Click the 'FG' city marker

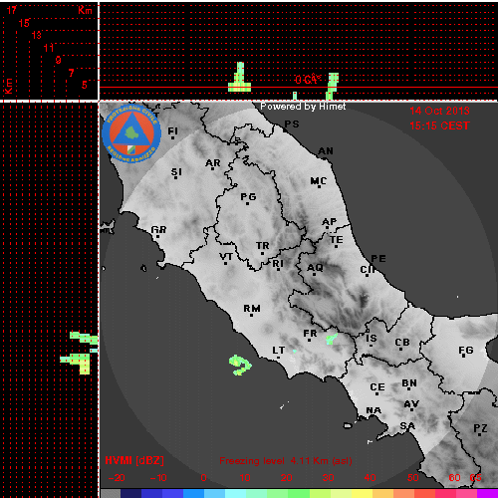pyautogui.click(x=466, y=352)
